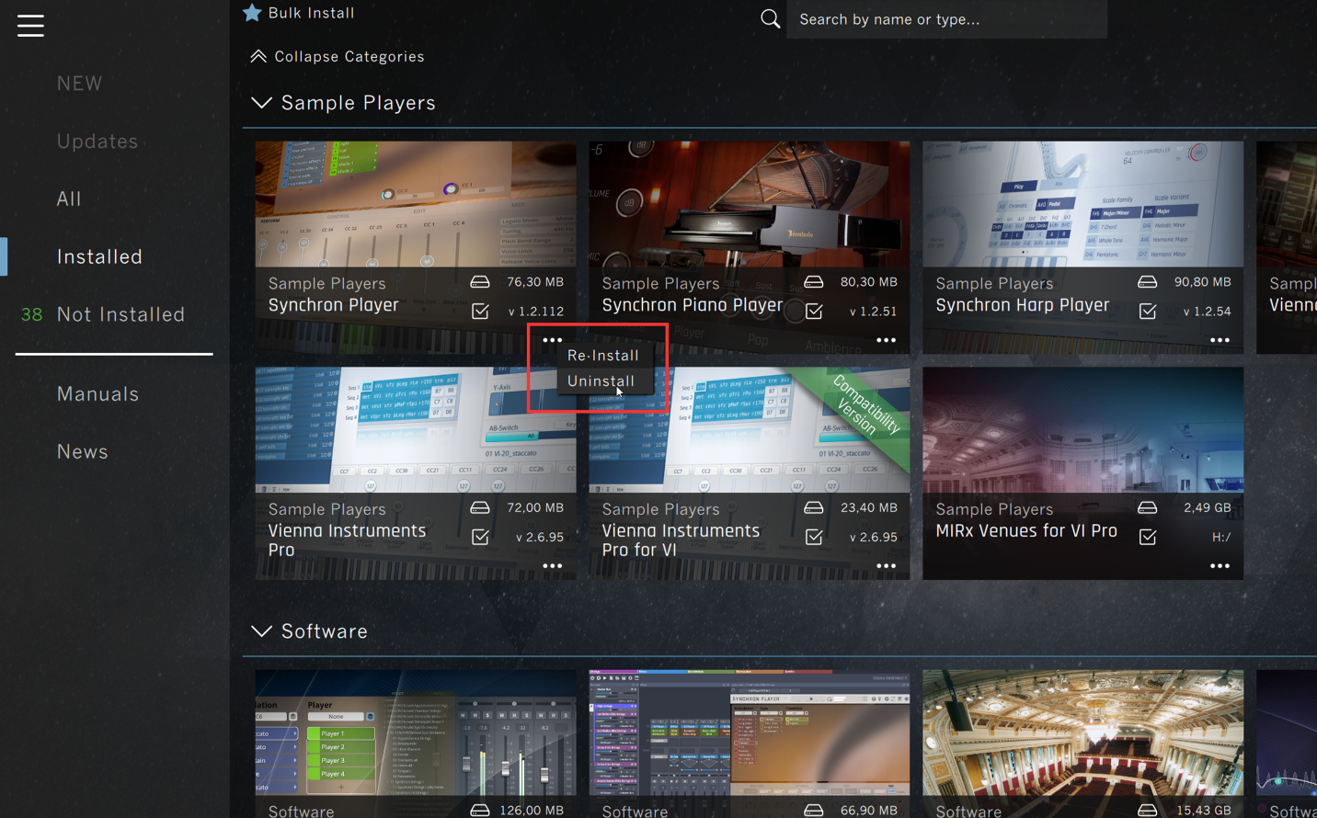Click the MIRx Venues for VI Pro title

[1026, 530]
